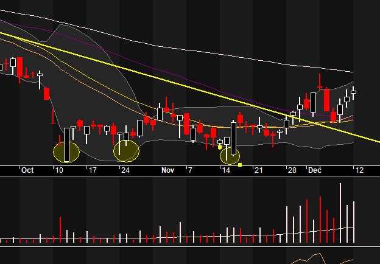
Task: Select the small yellow square marker on the date axis
Action: coord(240,165)
